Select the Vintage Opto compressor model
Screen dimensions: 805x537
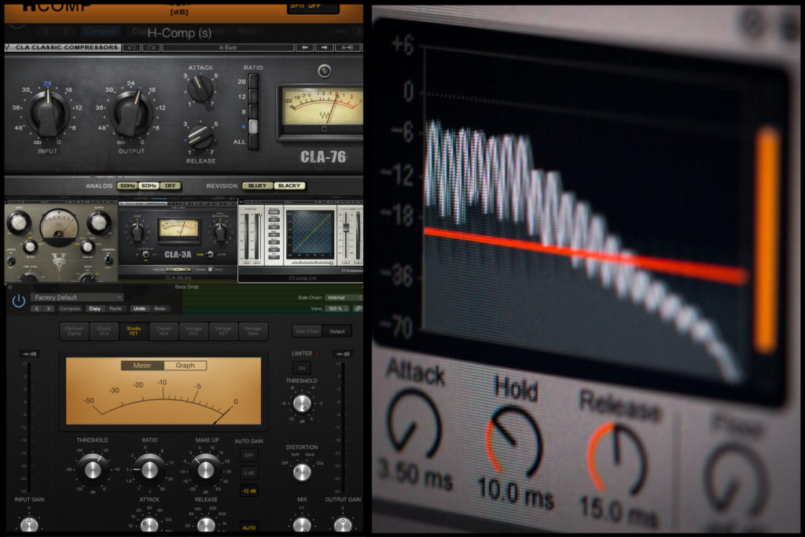coord(252,331)
